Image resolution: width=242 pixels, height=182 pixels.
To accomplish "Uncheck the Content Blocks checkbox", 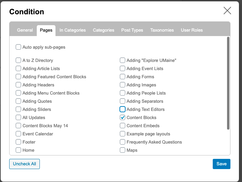I will tap(123, 117).
